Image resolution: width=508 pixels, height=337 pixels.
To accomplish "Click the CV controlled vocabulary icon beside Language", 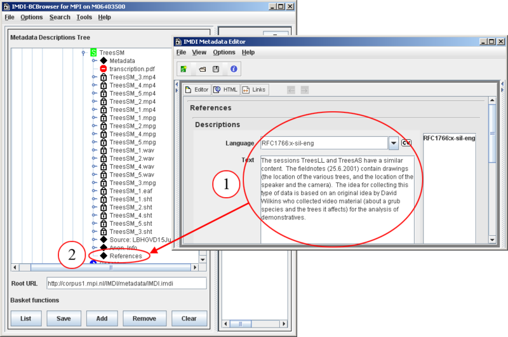I will pyautogui.click(x=406, y=142).
